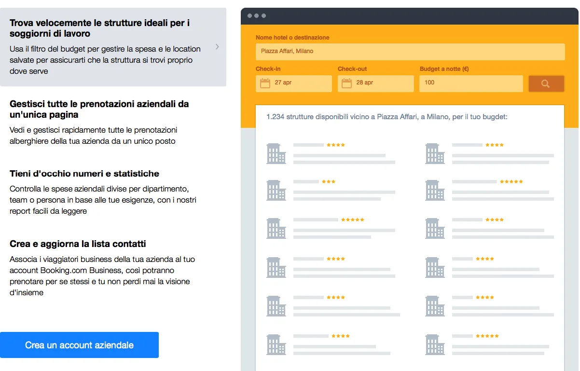Click the Check-in calendar icon
The width and height of the screenshot is (580, 371).
pos(265,83)
